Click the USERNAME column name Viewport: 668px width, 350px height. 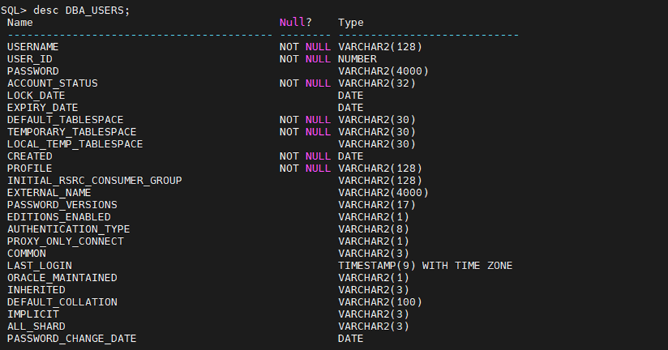[x=33, y=47]
